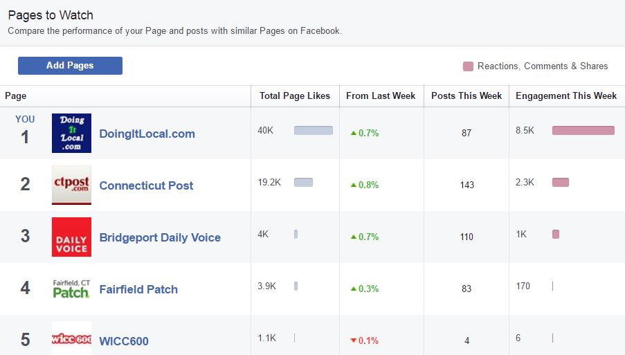Image resolution: width=625 pixels, height=355 pixels.
Task: Click the Bridgeport Daily Voice red logo
Action: (71, 237)
